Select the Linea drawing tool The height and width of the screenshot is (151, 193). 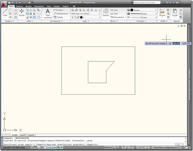tap(5, 12)
